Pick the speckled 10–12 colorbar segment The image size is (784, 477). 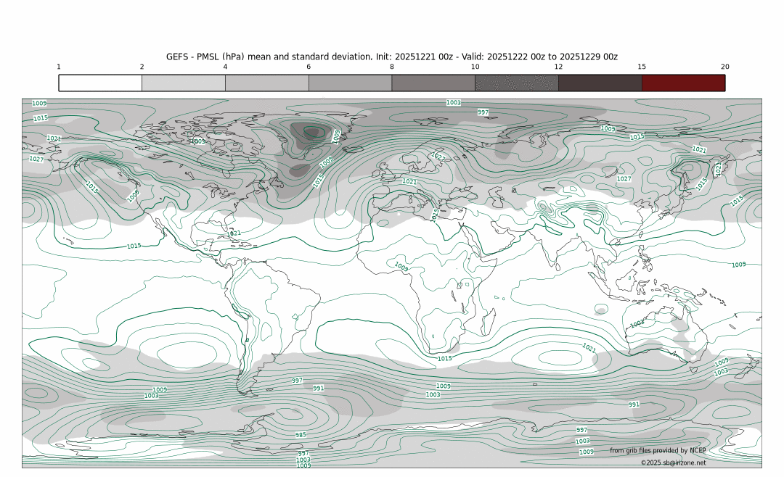tap(517, 83)
